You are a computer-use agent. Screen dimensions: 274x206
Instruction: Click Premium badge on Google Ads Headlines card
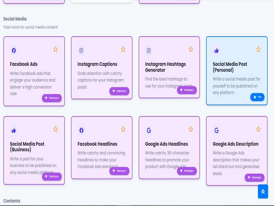[187, 171]
